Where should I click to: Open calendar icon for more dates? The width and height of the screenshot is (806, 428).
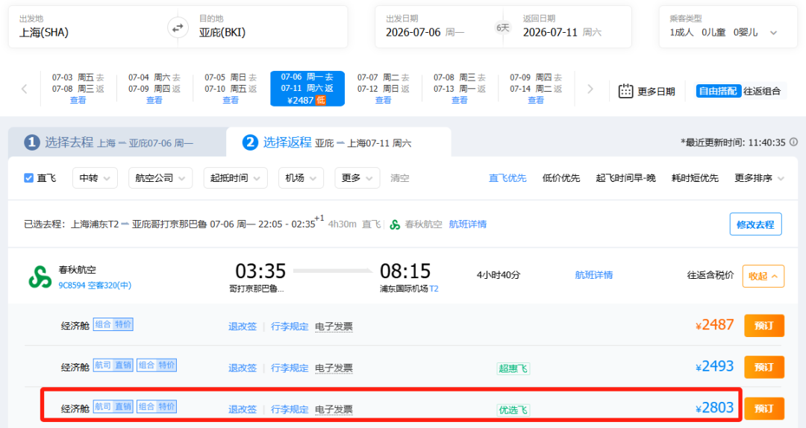(625, 91)
